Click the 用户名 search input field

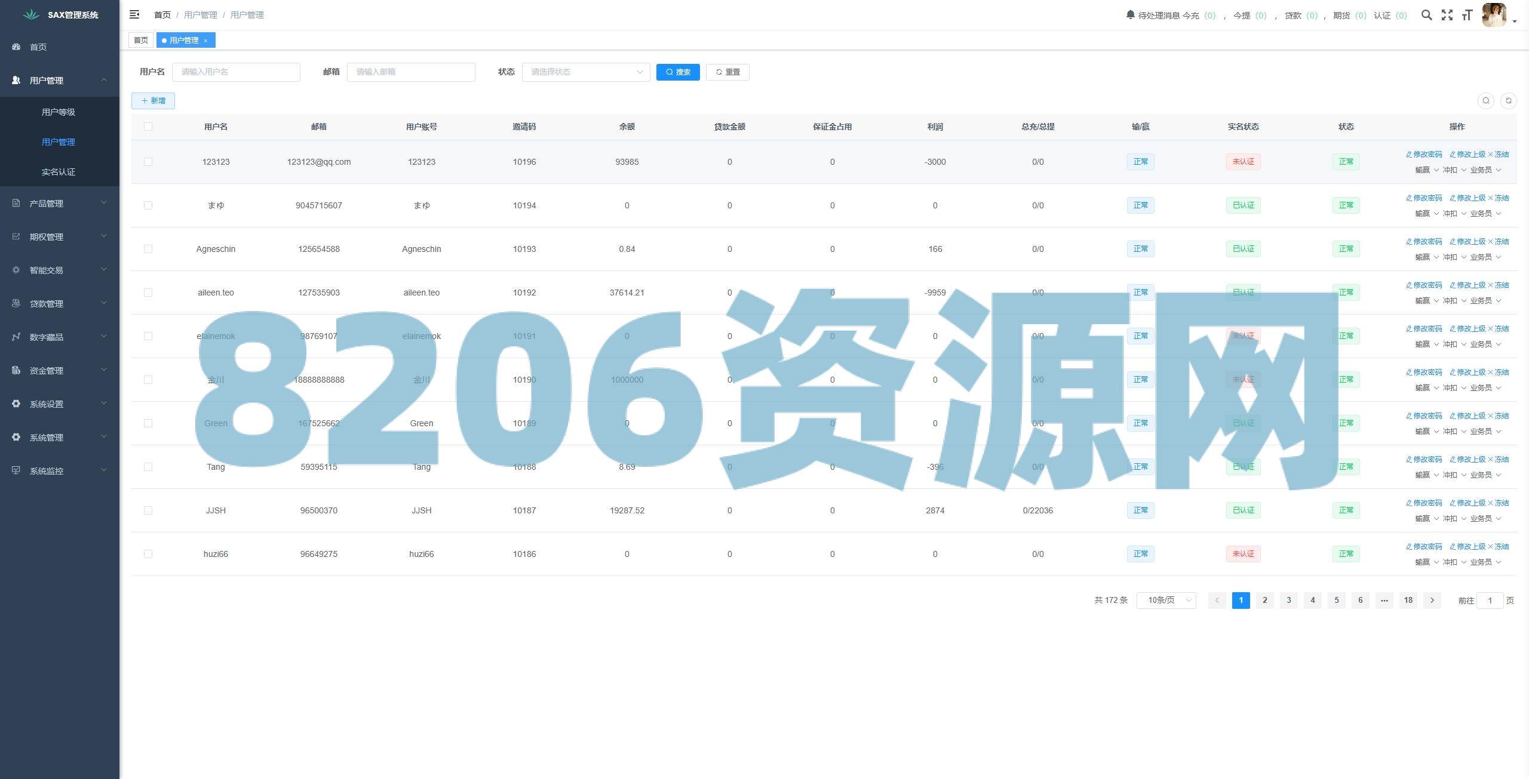tap(236, 72)
